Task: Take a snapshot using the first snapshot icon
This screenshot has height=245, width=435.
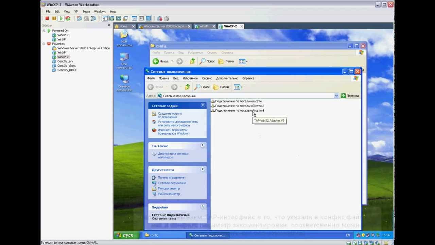Action: click(79, 18)
